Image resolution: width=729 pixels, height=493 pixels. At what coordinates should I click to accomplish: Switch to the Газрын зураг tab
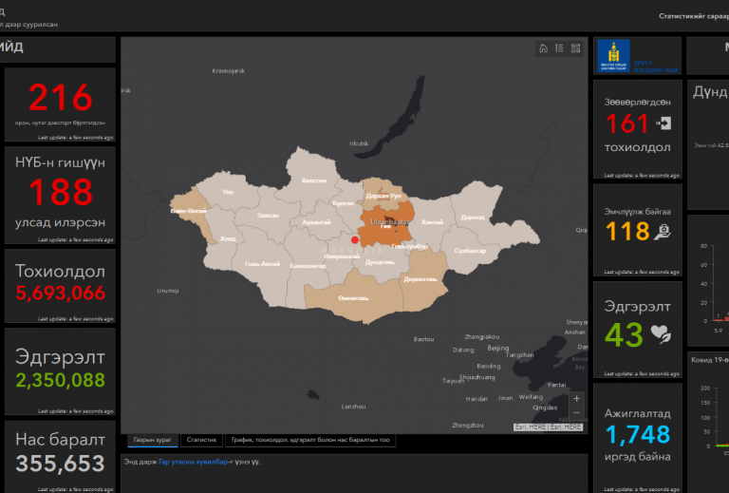point(152,441)
